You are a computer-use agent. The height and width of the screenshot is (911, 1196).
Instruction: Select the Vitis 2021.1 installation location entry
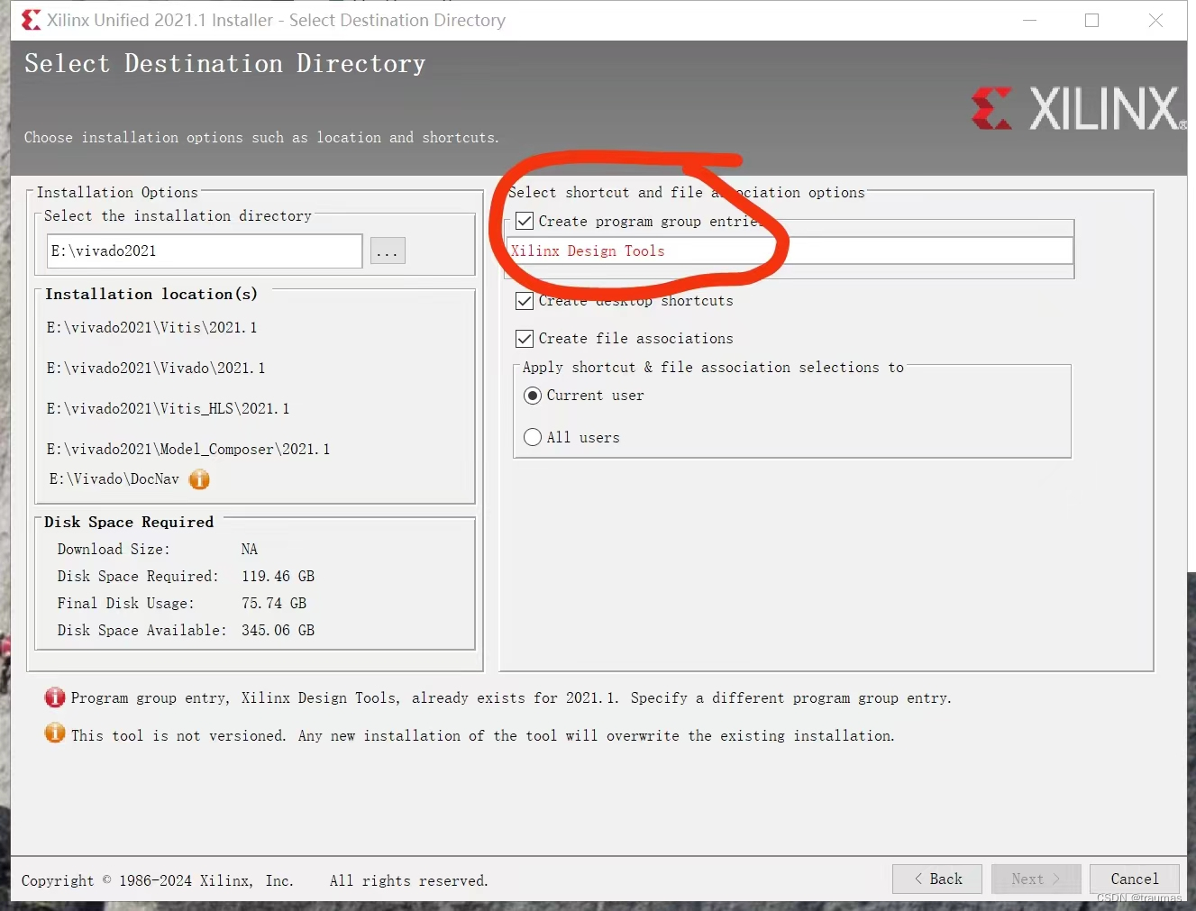pos(151,327)
